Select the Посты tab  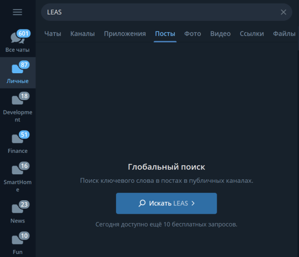click(x=165, y=34)
